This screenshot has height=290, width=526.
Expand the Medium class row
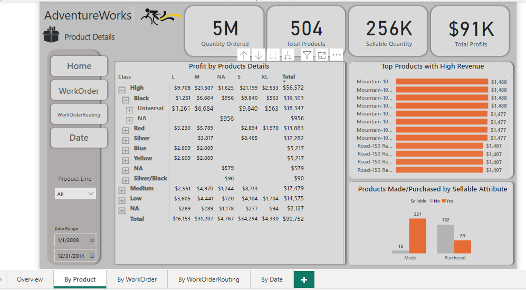point(121,189)
